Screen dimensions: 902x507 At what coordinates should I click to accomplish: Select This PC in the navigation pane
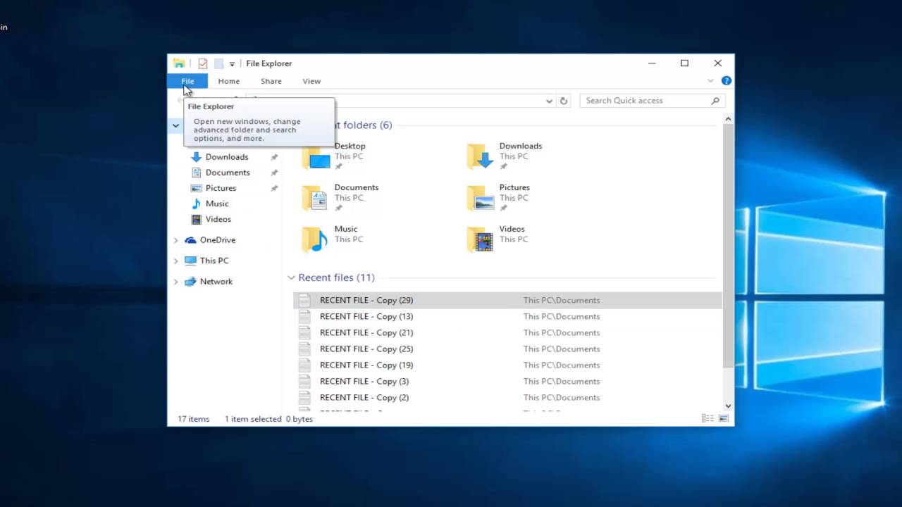coord(214,261)
